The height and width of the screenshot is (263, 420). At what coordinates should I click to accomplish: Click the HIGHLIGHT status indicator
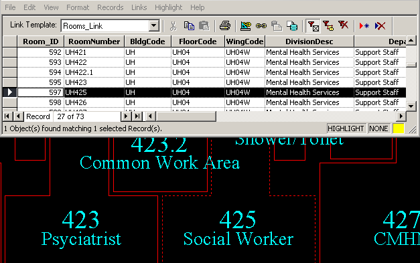tap(346, 128)
